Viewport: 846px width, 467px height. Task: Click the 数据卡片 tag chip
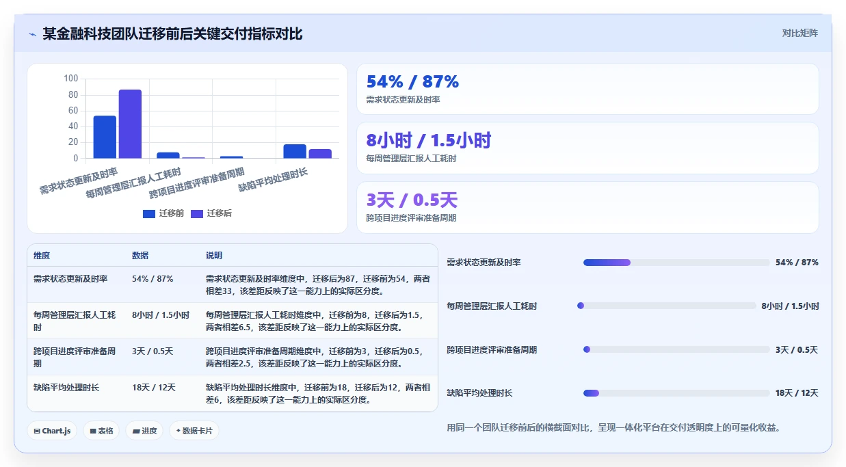pyautogui.click(x=194, y=431)
